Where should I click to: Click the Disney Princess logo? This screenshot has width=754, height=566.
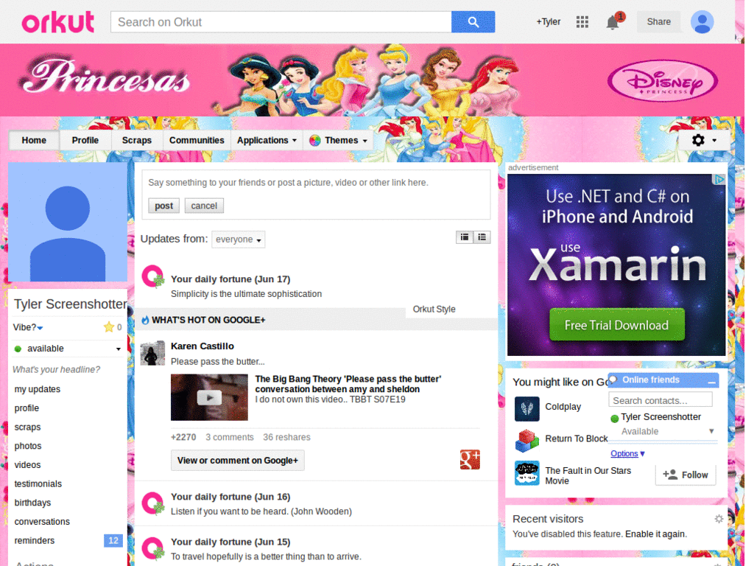[662, 81]
